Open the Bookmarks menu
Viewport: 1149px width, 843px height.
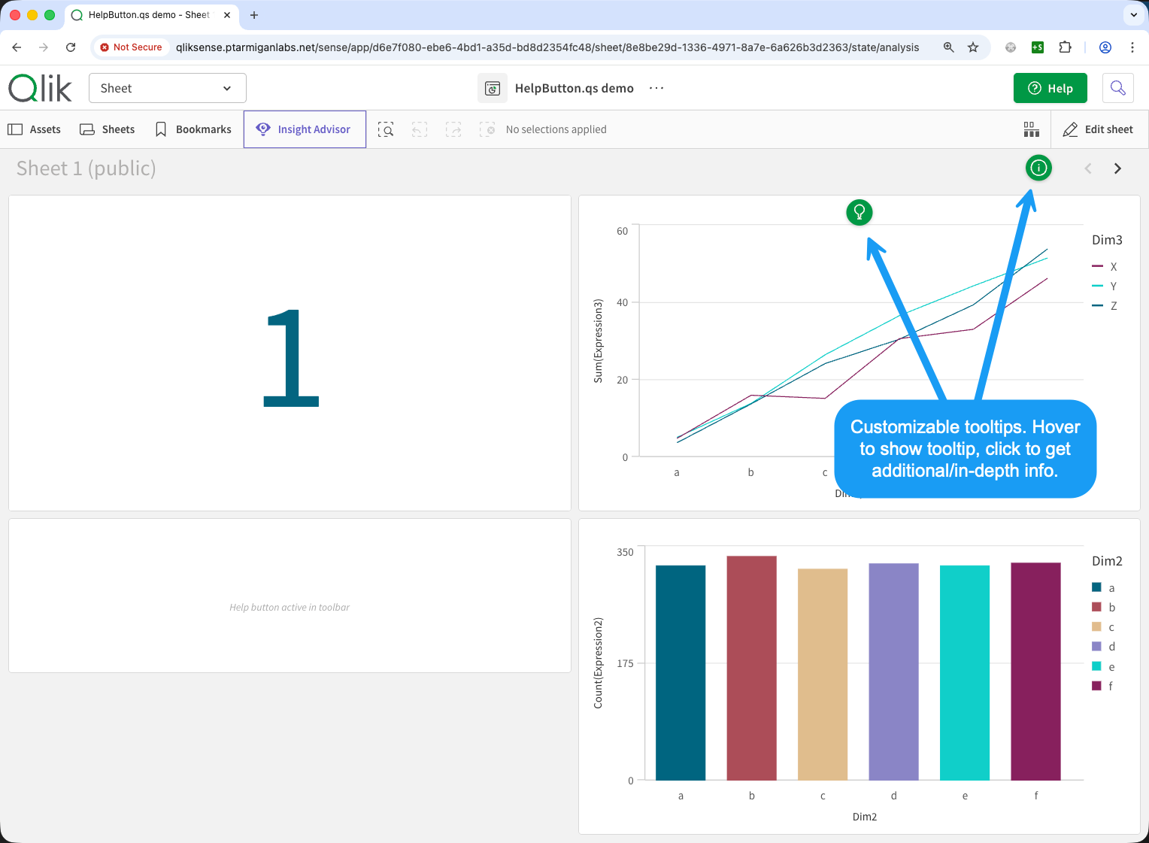tap(193, 129)
